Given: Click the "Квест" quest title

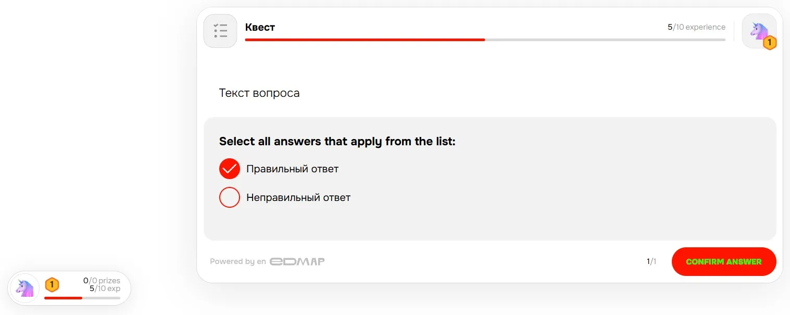Looking at the screenshot, I should (x=260, y=27).
